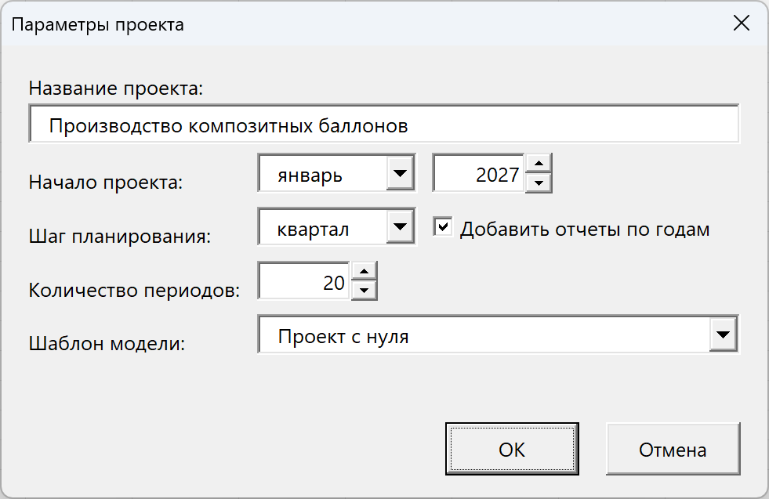The image size is (769, 499).
Task: Select the year field showing 2027
Action: (x=479, y=174)
